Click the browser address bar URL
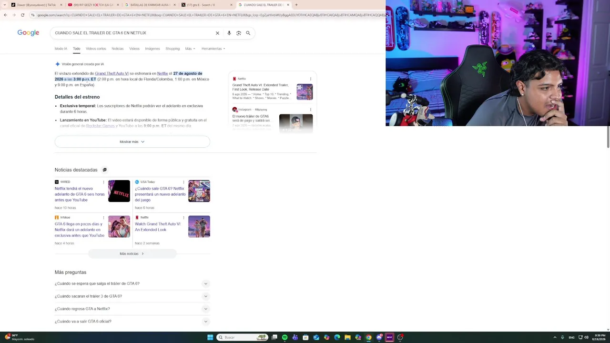Screen dimensions: 610x343 tap(210, 15)
